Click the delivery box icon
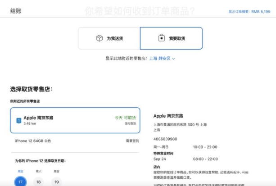Screen dimensions: 276x186 [x=100, y=38]
